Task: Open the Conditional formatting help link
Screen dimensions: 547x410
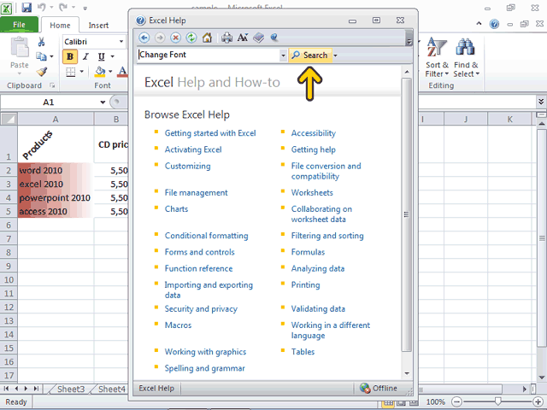Action: point(207,236)
